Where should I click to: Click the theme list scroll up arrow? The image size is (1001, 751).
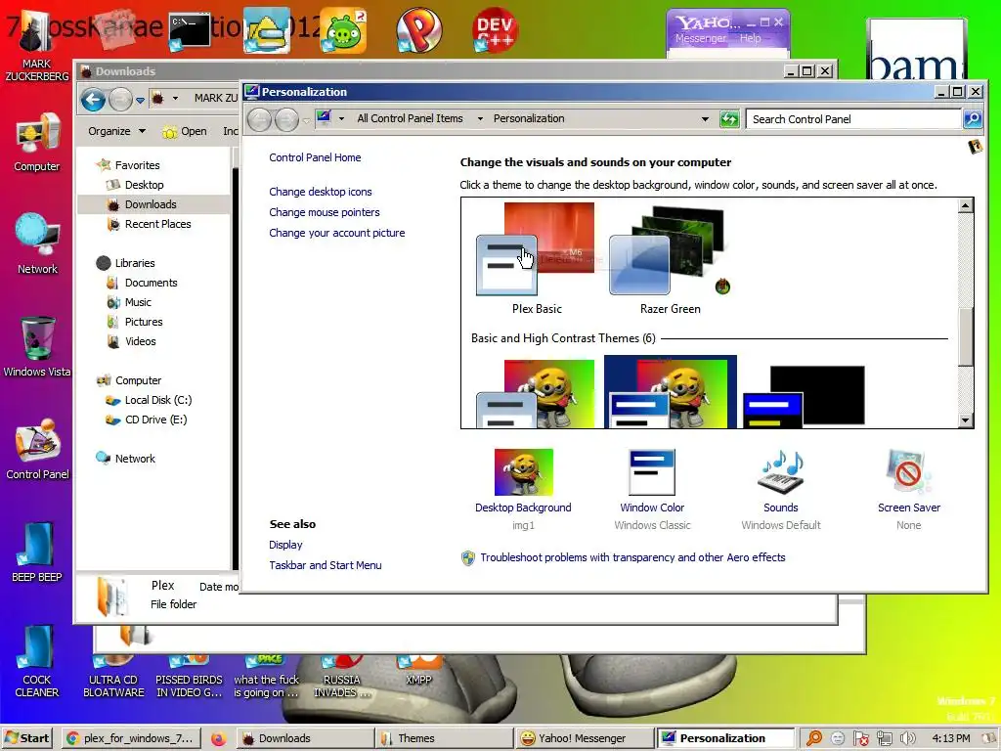pos(965,205)
